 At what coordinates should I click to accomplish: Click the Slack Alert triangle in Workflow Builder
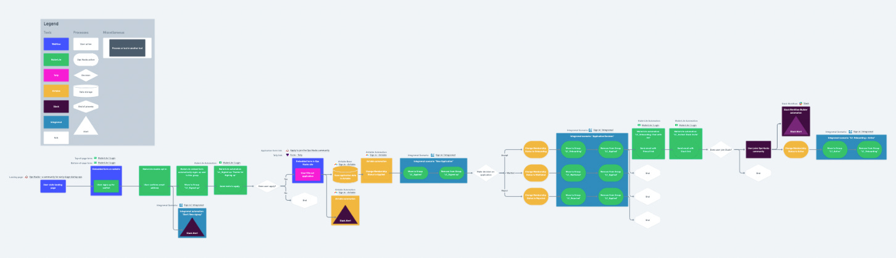point(796,125)
